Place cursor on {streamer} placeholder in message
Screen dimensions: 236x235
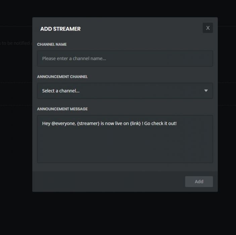[x=88, y=124]
